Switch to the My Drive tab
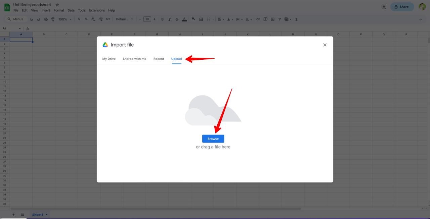The image size is (430, 219). (109, 59)
